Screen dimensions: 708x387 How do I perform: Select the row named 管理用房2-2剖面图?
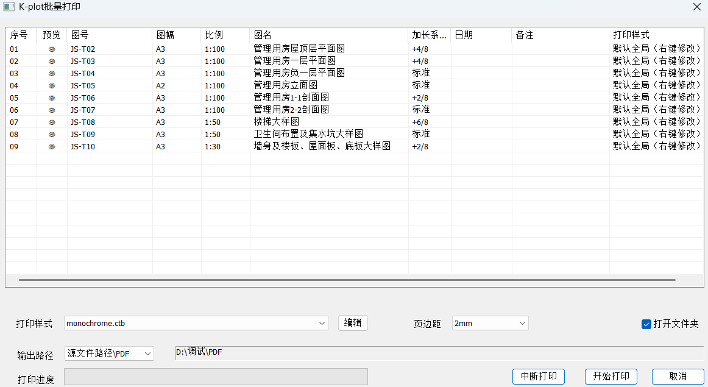point(354,110)
